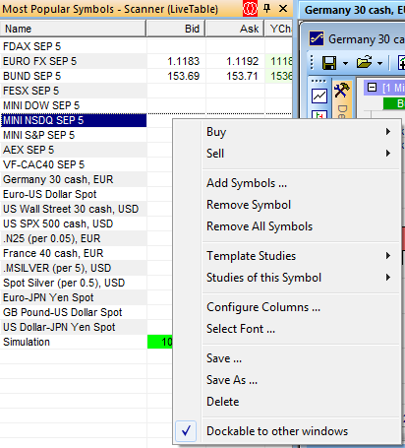Viewport: 405px width, 448px height.
Task: Click Save As ... in context menu
Action: click(x=301, y=380)
